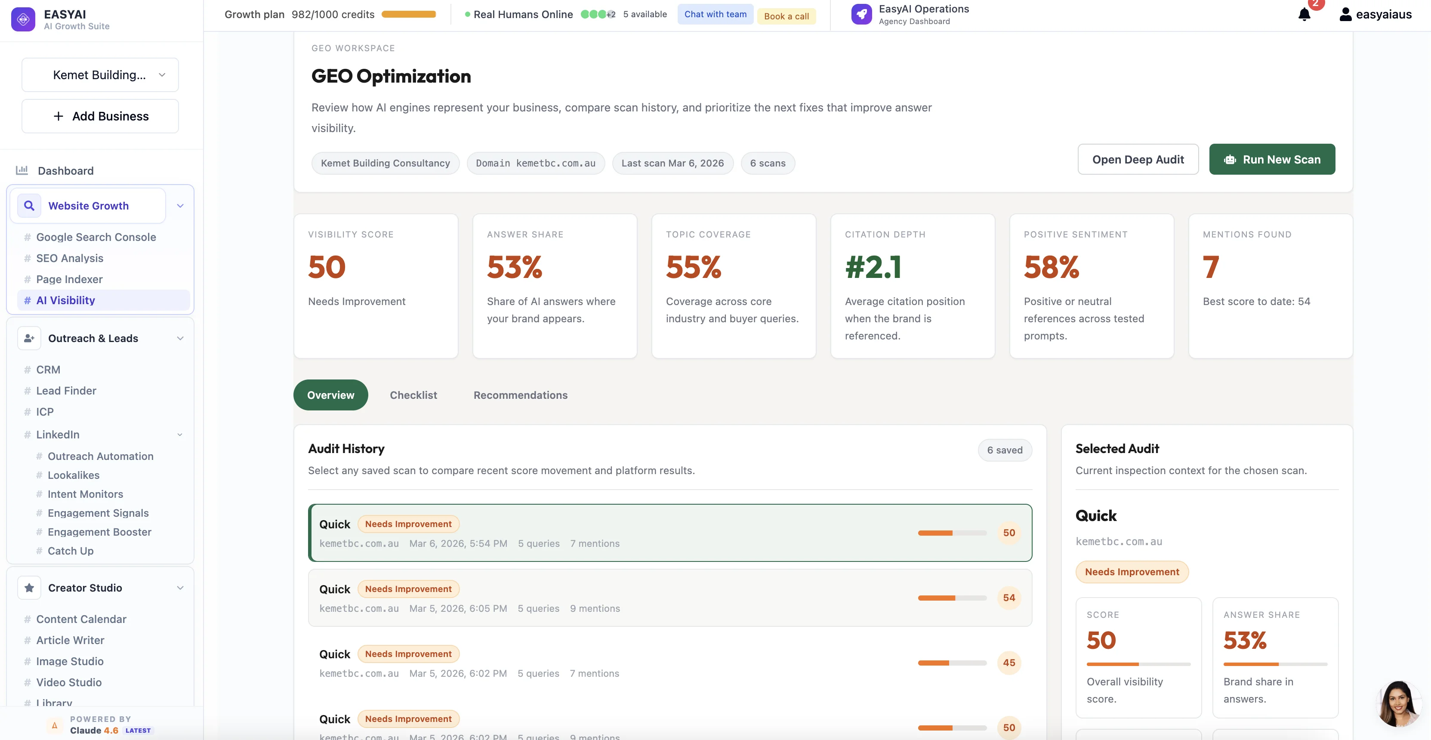
Task: Open Engagement Signals in sidebar
Action: (99, 513)
